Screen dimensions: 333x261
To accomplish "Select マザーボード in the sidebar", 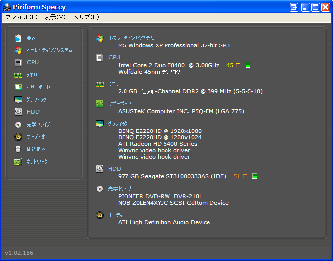I will (x=38, y=87).
